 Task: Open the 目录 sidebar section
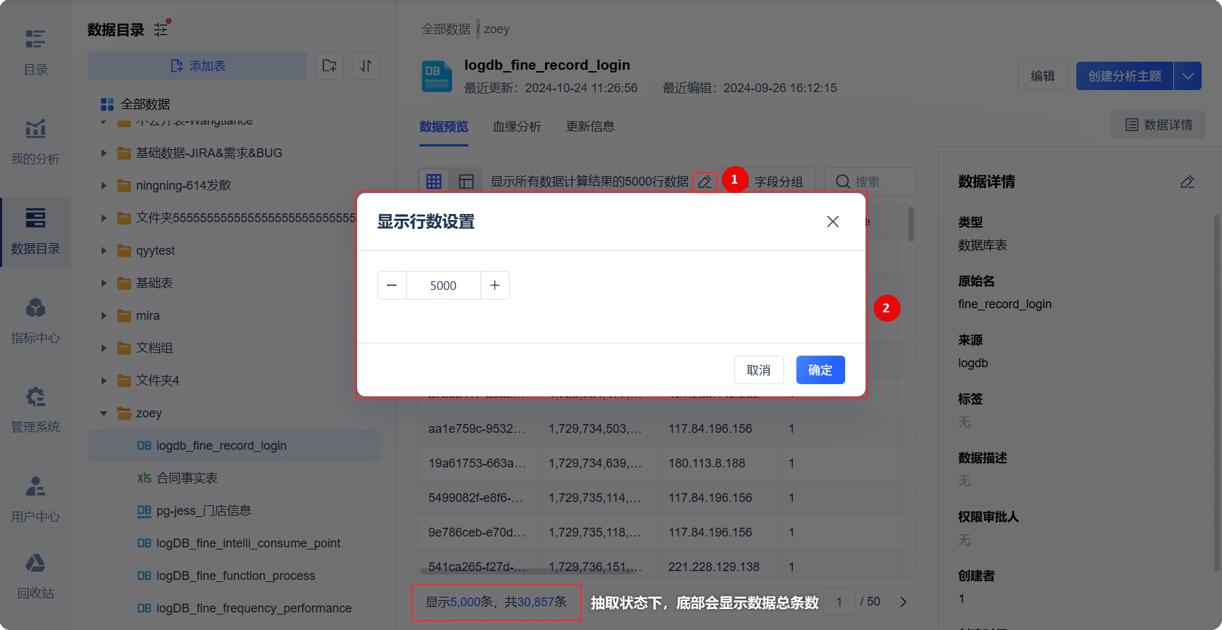tap(35, 51)
